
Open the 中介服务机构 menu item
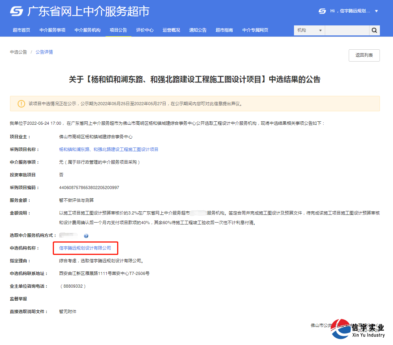coord(88,30)
